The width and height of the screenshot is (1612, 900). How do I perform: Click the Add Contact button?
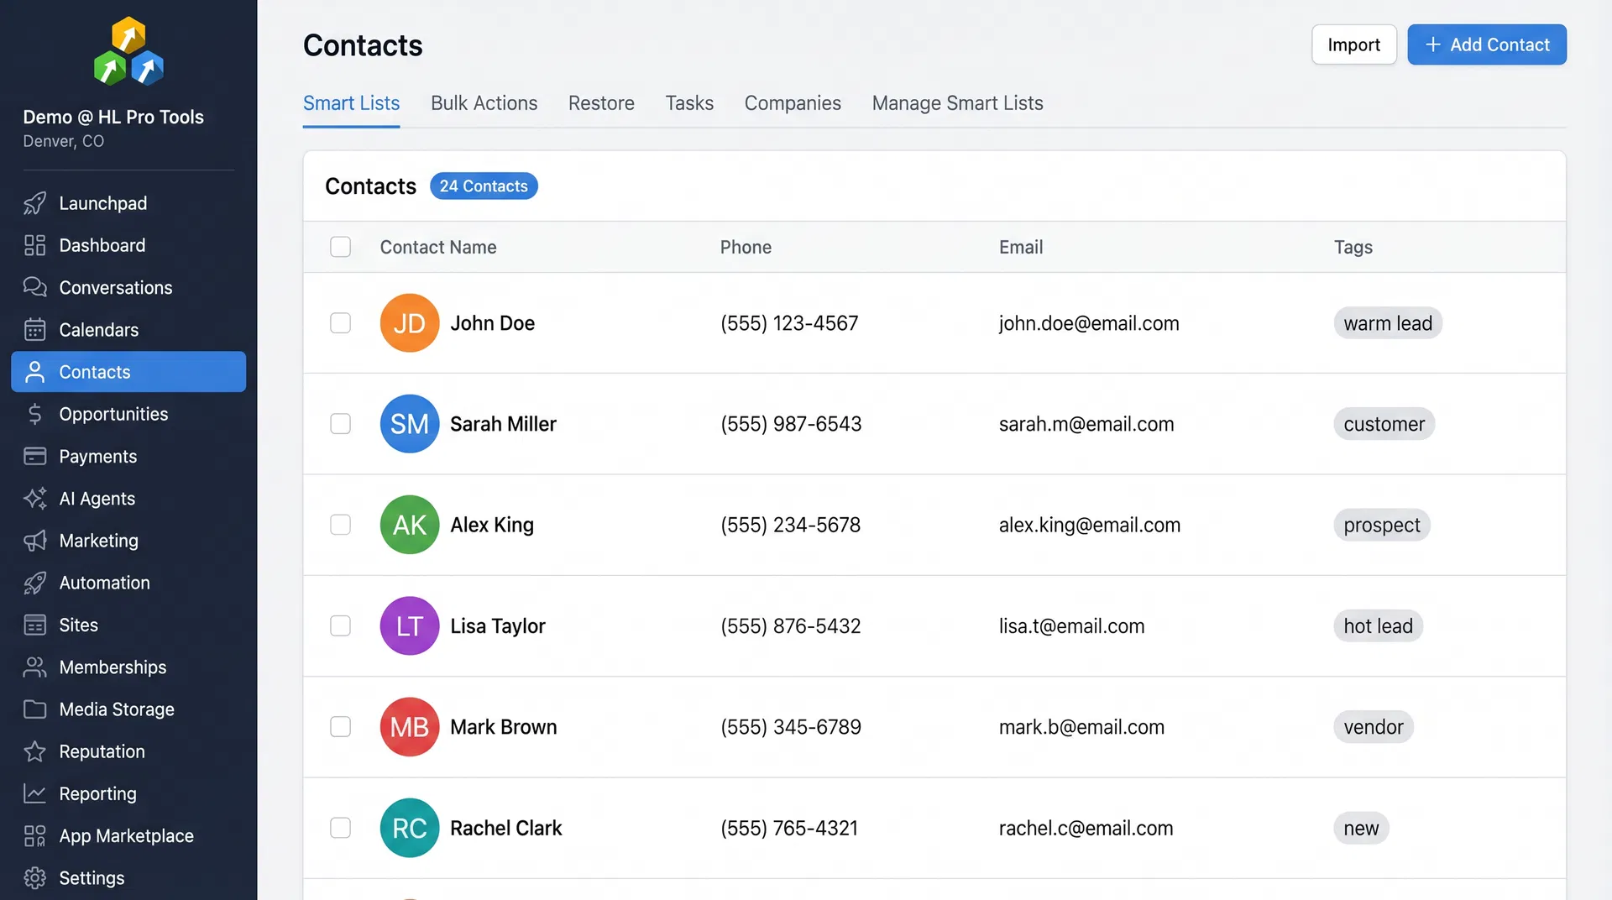pyautogui.click(x=1486, y=44)
